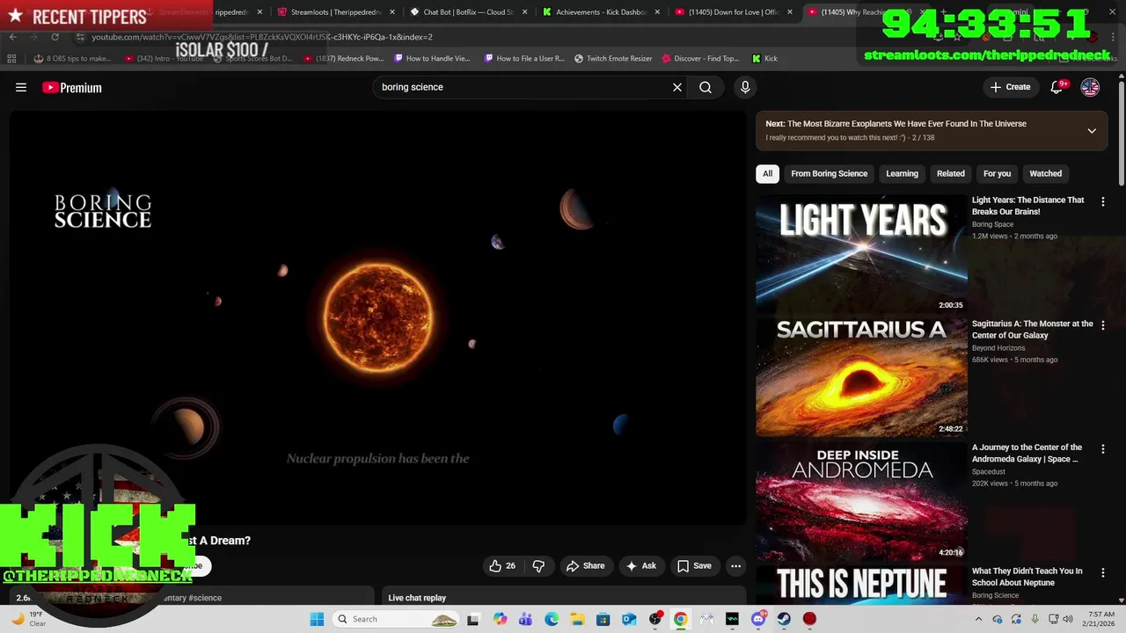Dislike the video with thumbs down
The image size is (1126, 633).
pyautogui.click(x=538, y=566)
